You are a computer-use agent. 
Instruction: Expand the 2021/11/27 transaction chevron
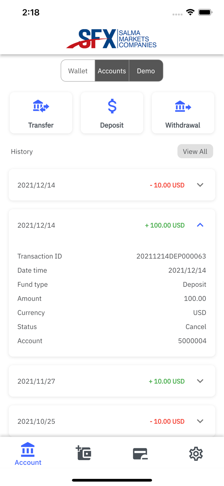point(200,381)
